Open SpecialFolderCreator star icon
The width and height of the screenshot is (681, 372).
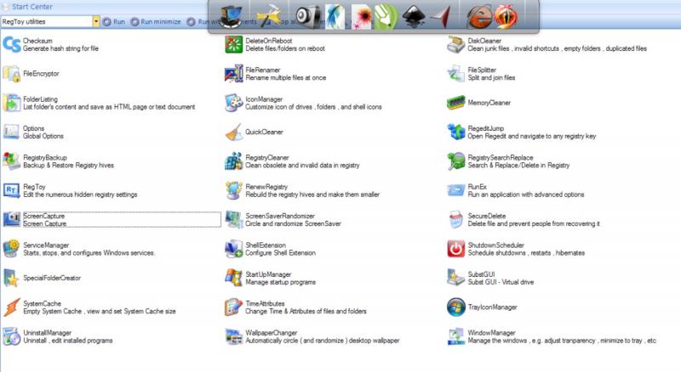pyautogui.click(x=12, y=278)
